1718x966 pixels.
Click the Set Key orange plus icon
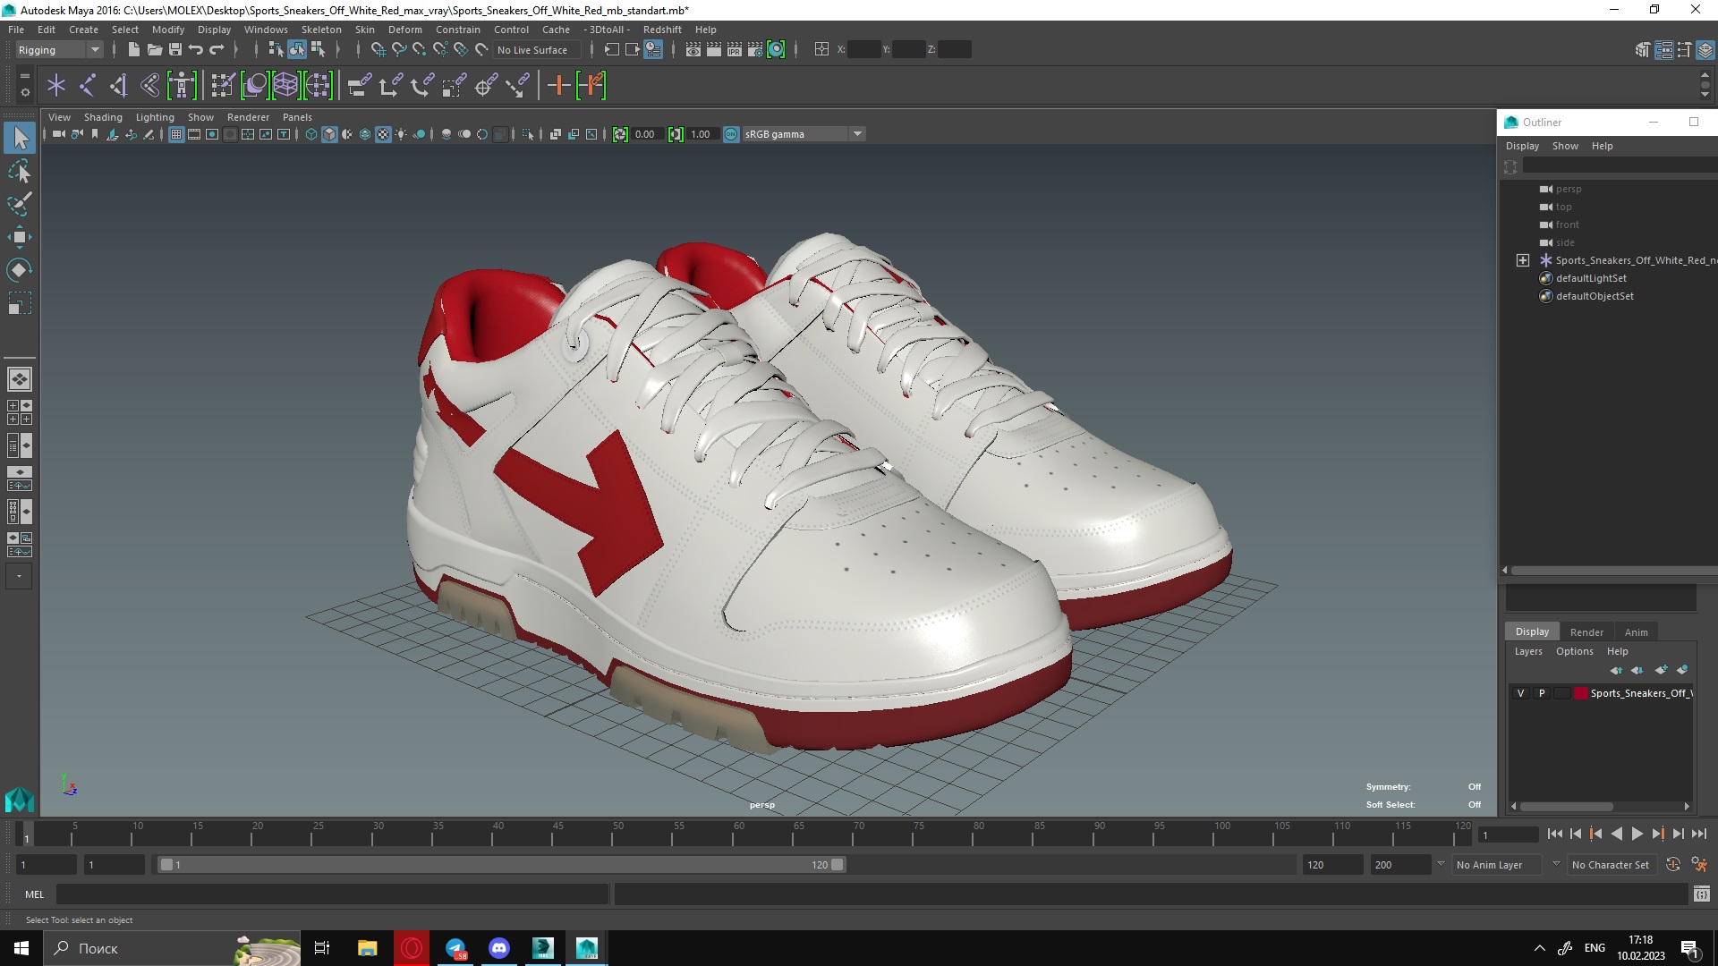(x=558, y=86)
